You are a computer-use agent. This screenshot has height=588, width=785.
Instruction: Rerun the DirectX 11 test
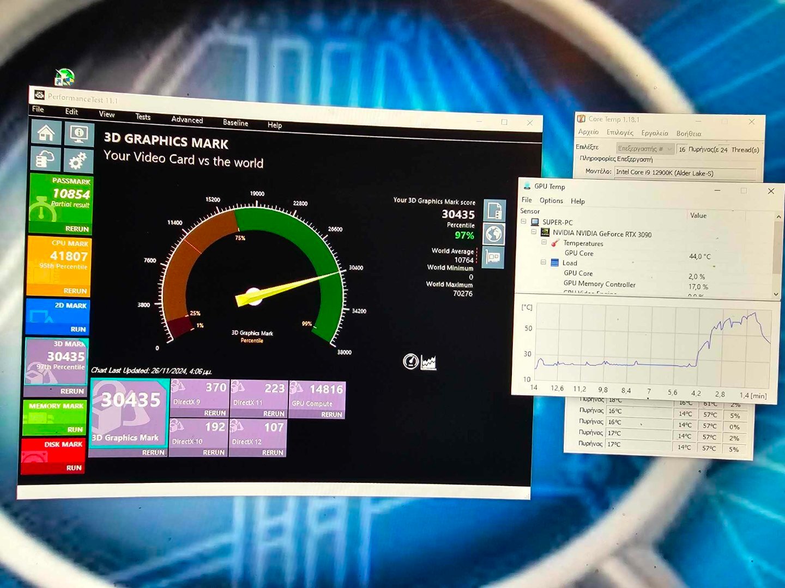274,414
